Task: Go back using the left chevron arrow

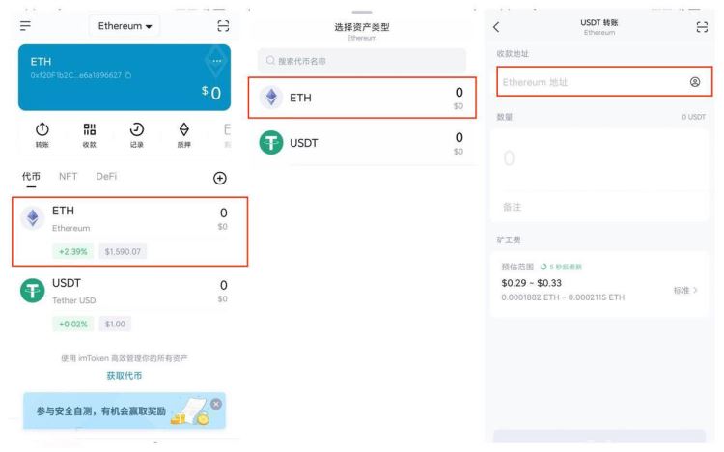Action: 496,26
